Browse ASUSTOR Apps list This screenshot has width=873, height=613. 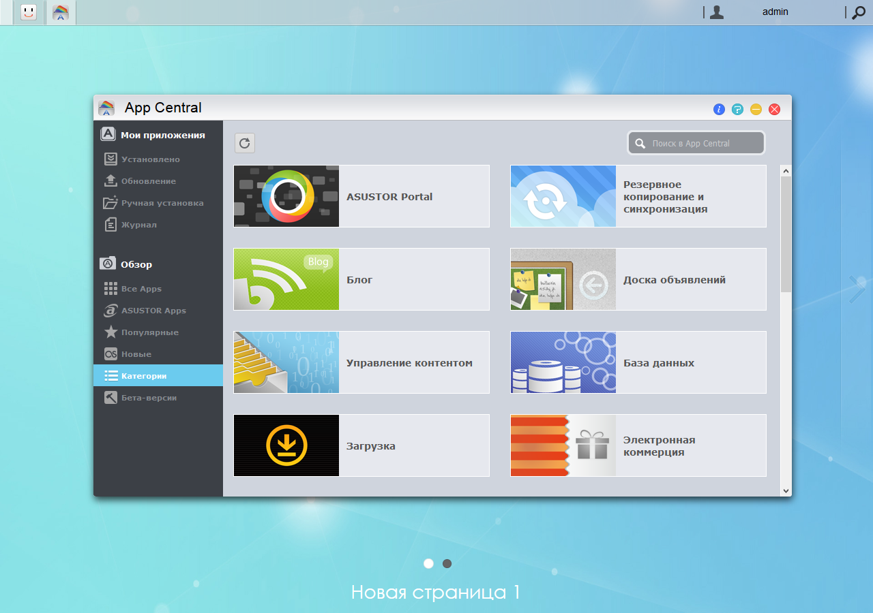pos(158,311)
